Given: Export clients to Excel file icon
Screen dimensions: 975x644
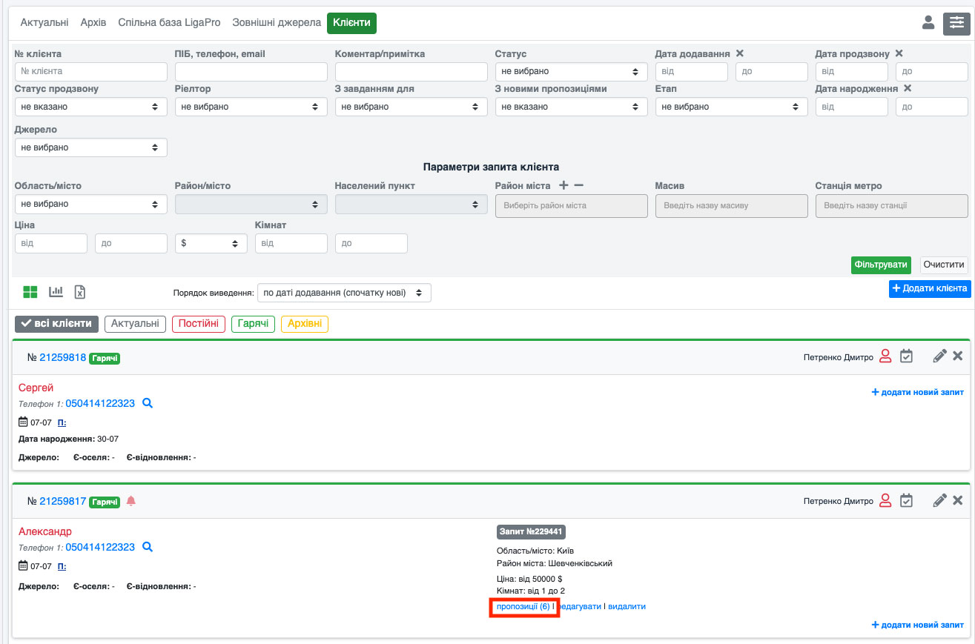Looking at the screenshot, I should [x=80, y=292].
